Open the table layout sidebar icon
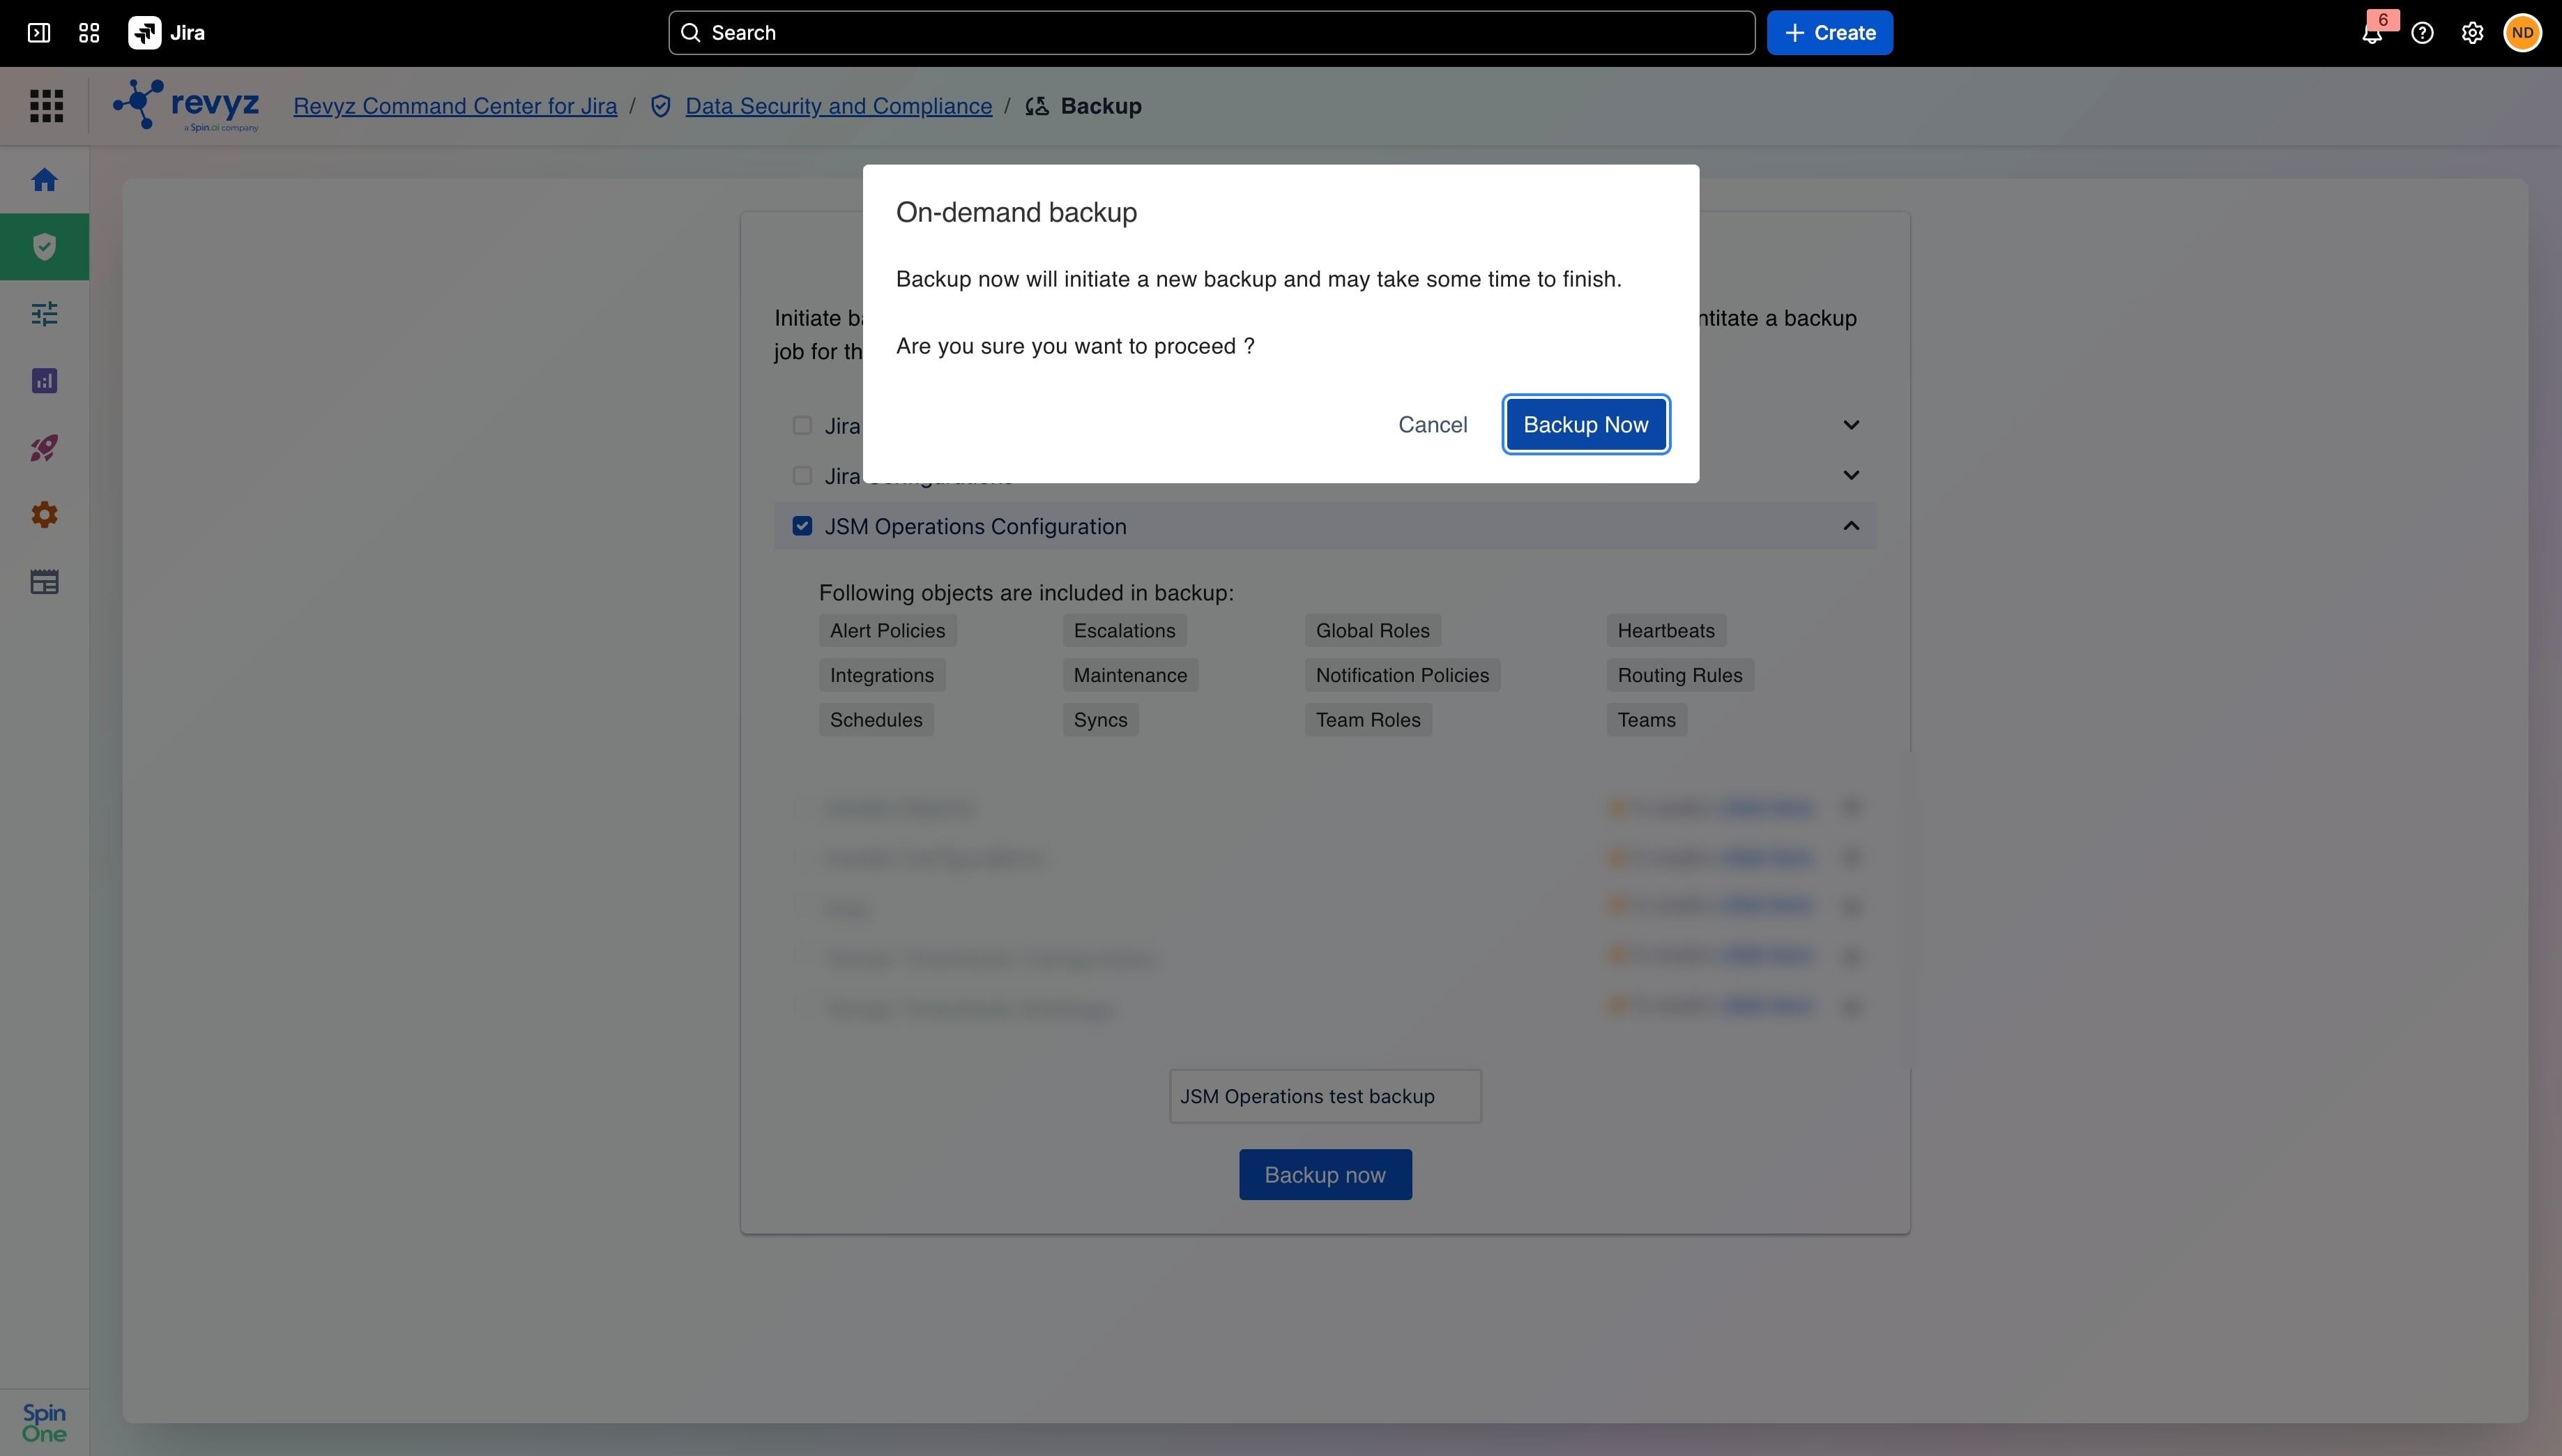This screenshot has width=2562, height=1456. pos(44,582)
